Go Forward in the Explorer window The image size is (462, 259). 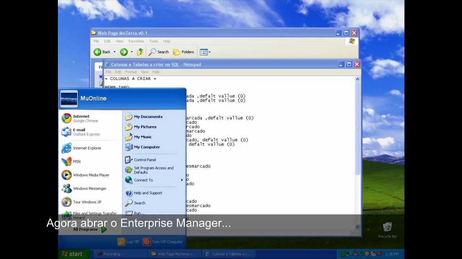(x=124, y=52)
